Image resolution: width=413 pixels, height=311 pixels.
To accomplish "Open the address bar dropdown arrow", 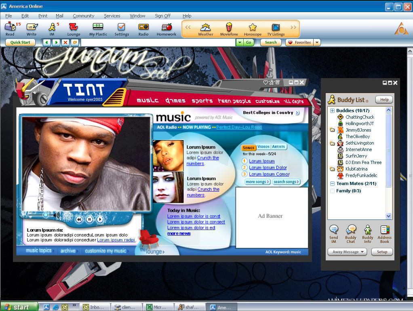I will coord(239,42).
